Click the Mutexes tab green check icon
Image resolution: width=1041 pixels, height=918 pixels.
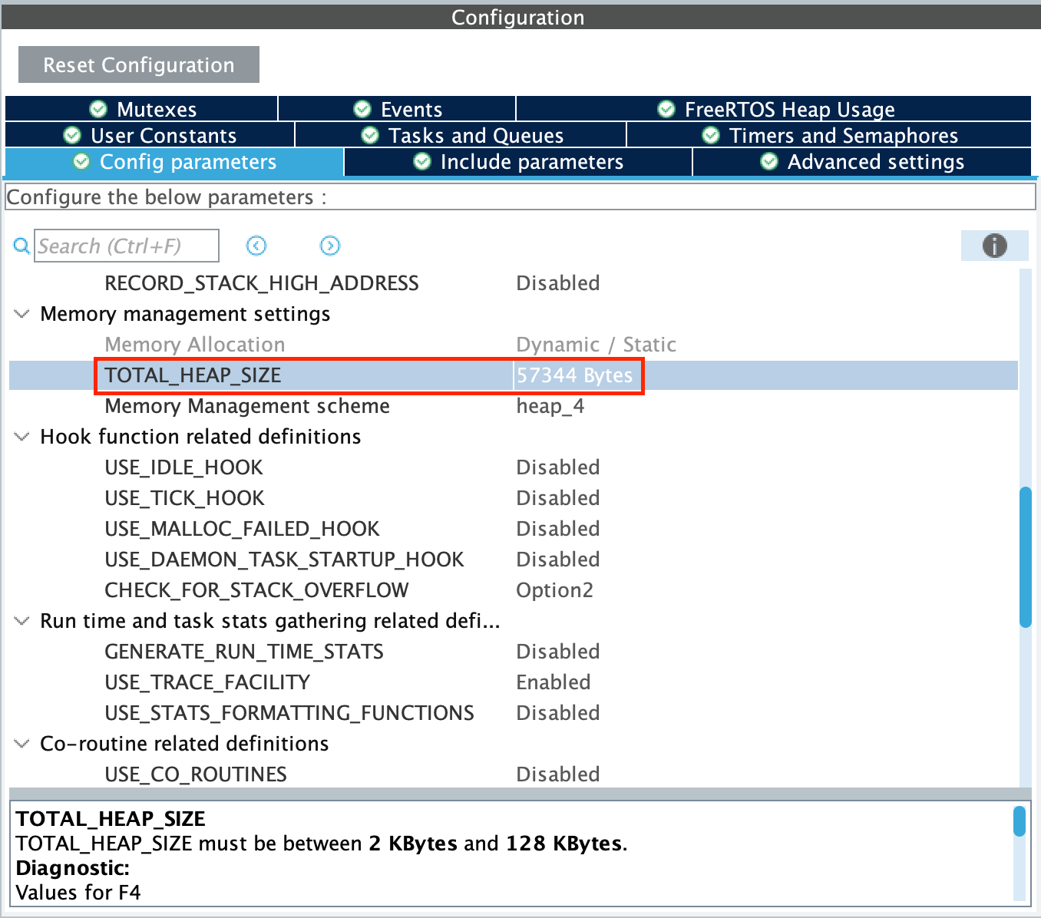tap(98, 109)
